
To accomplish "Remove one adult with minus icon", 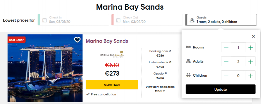I will [x=226, y=62].
